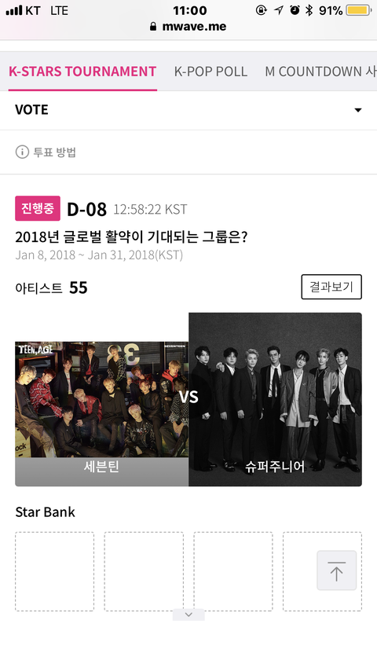Tap the scroll-to-top arrow button
The image size is (377, 671).
336,570
